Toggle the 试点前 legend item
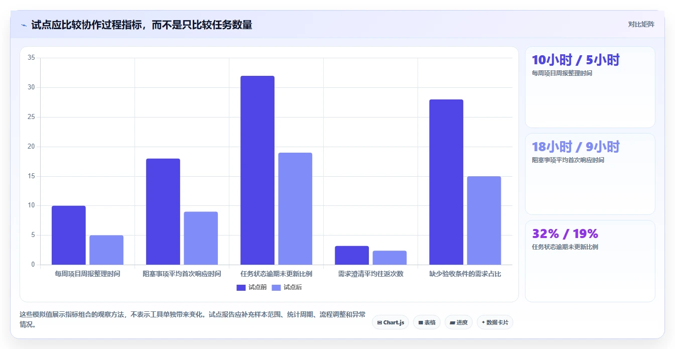This screenshot has height=349, width=675. (x=251, y=287)
